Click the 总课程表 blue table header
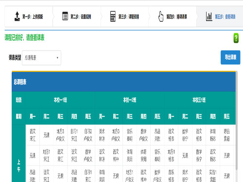Image resolution: width=243 pixels, height=182 pixels. (x=123, y=82)
